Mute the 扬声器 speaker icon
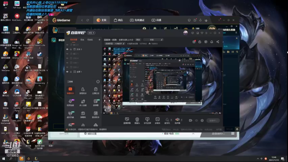This screenshot has width=288, height=162. tap(177, 120)
